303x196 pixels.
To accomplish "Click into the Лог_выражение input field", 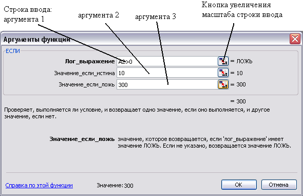I will point(167,62).
